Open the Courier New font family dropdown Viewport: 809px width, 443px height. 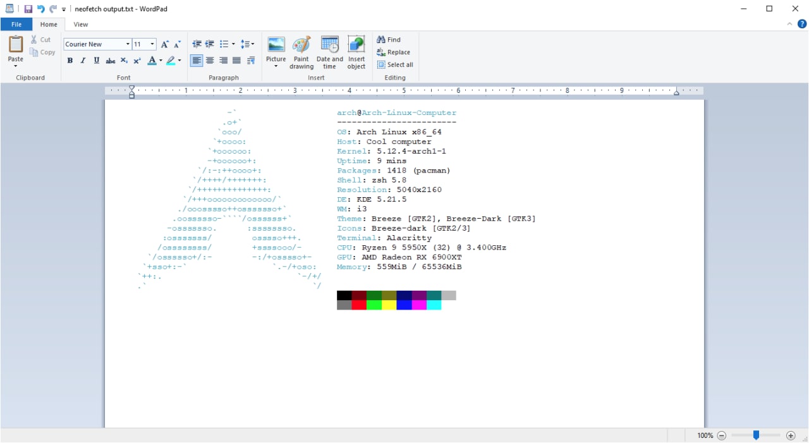(128, 44)
